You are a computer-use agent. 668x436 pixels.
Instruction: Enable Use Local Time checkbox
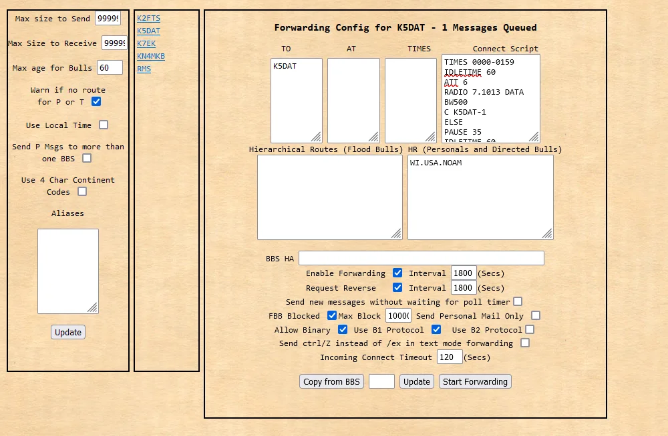point(104,125)
